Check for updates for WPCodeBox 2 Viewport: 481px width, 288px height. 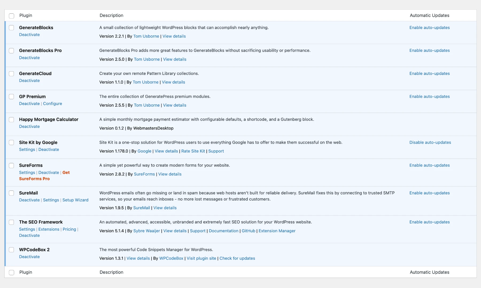click(x=237, y=258)
